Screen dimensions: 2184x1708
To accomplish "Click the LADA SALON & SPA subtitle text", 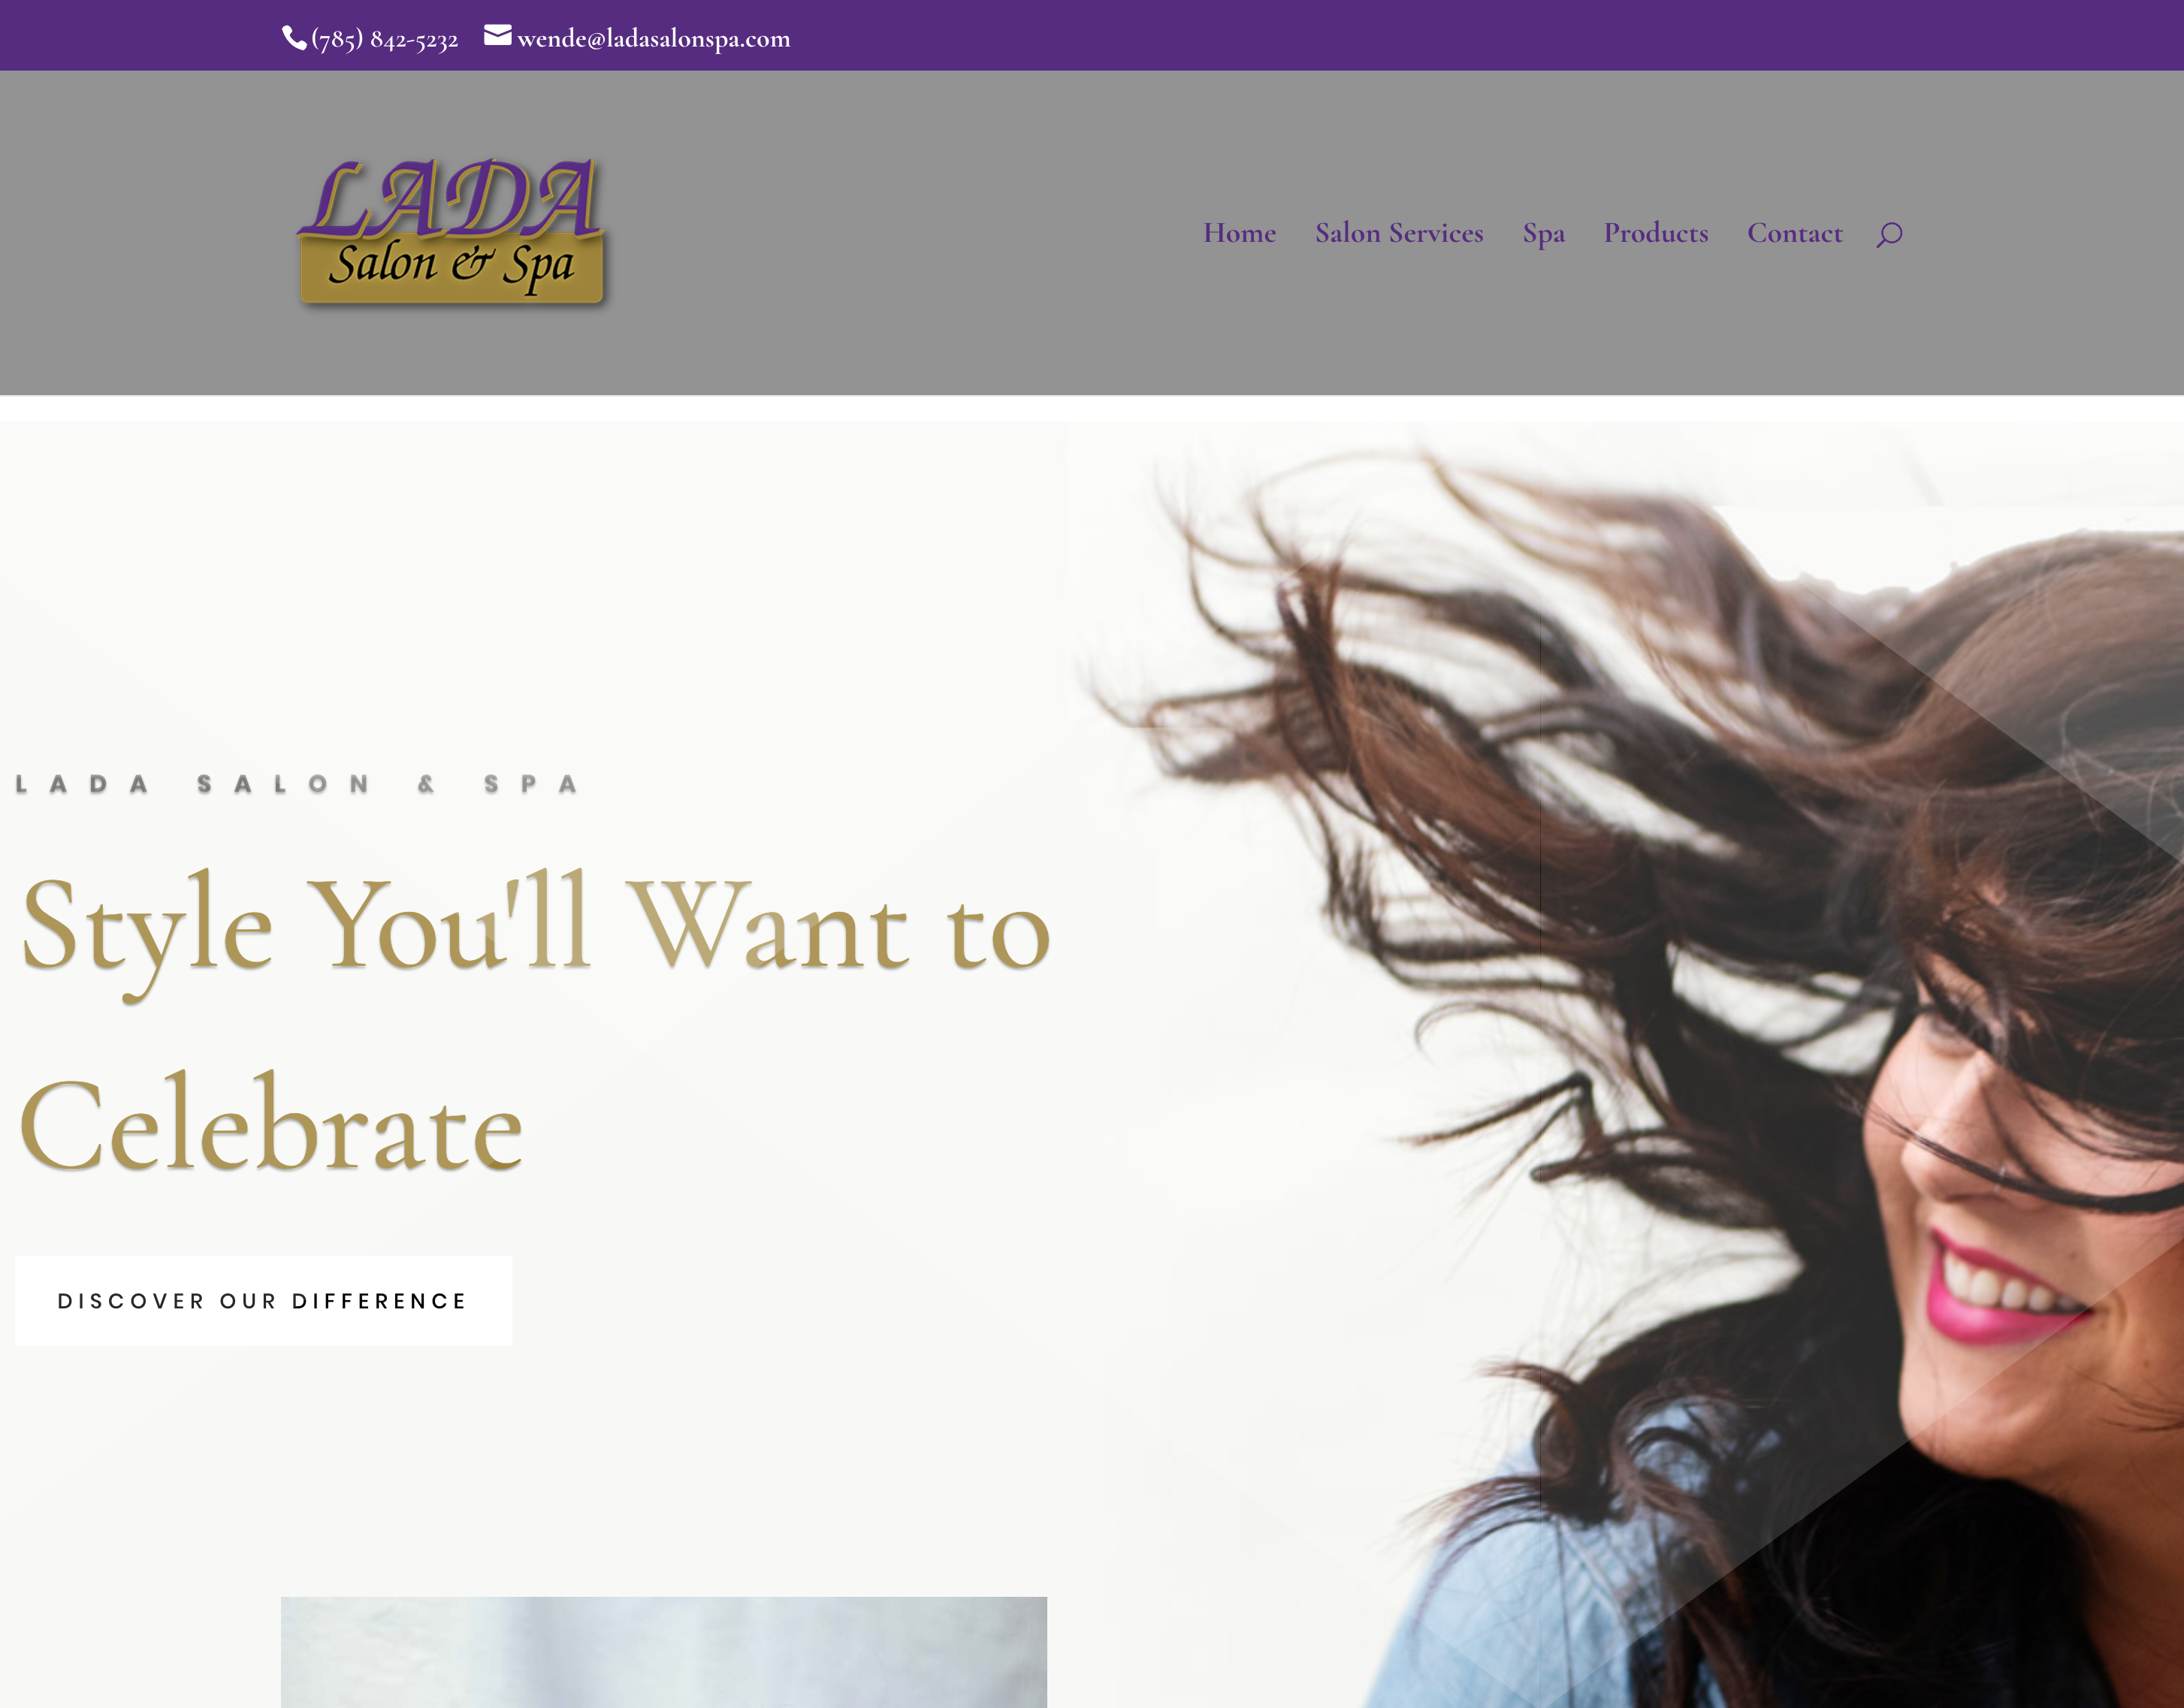I will [297, 784].
